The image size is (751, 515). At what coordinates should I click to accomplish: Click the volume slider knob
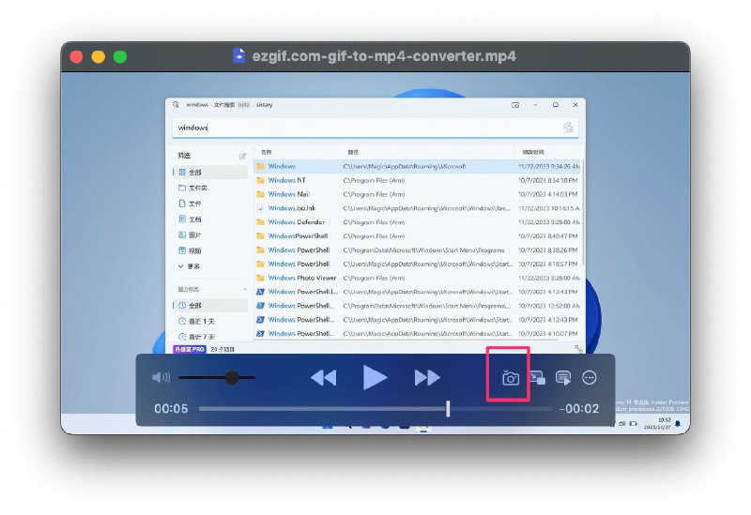pyautogui.click(x=232, y=377)
